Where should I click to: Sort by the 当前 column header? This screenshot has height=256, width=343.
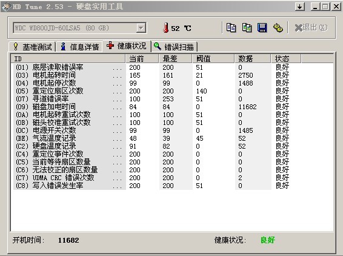point(142,59)
